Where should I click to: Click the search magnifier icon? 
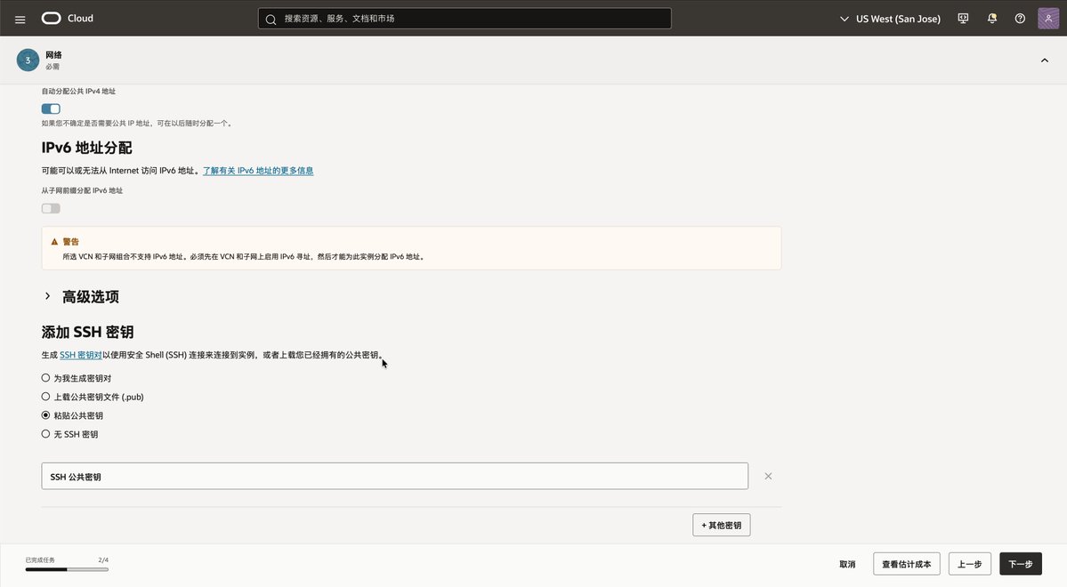tap(271, 19)
